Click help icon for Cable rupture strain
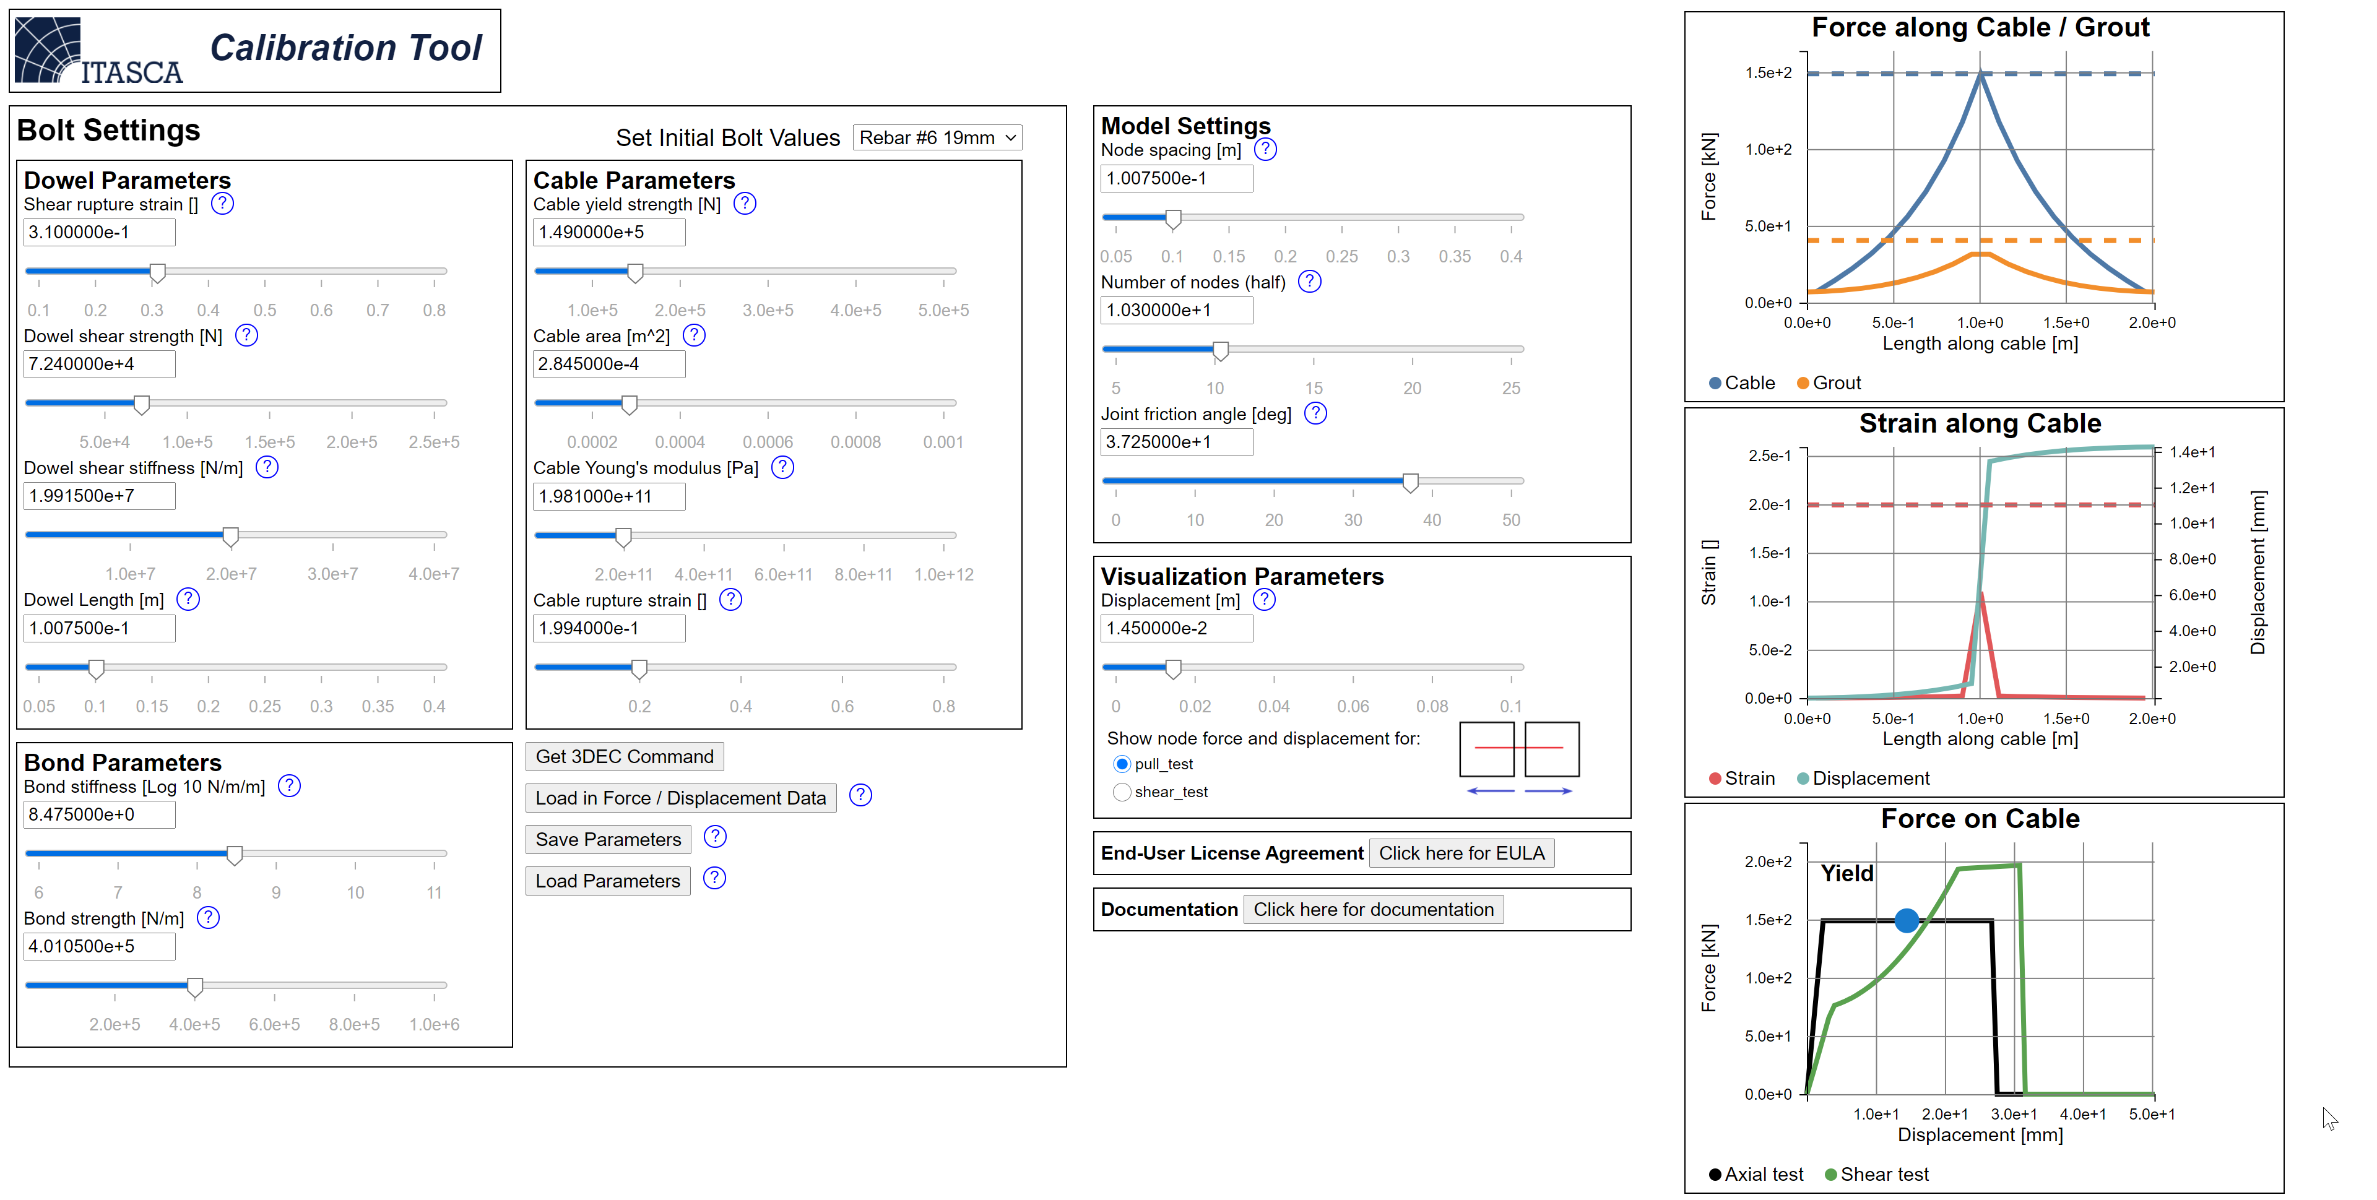This screenshot has width=2377, height=1200. 731,600
